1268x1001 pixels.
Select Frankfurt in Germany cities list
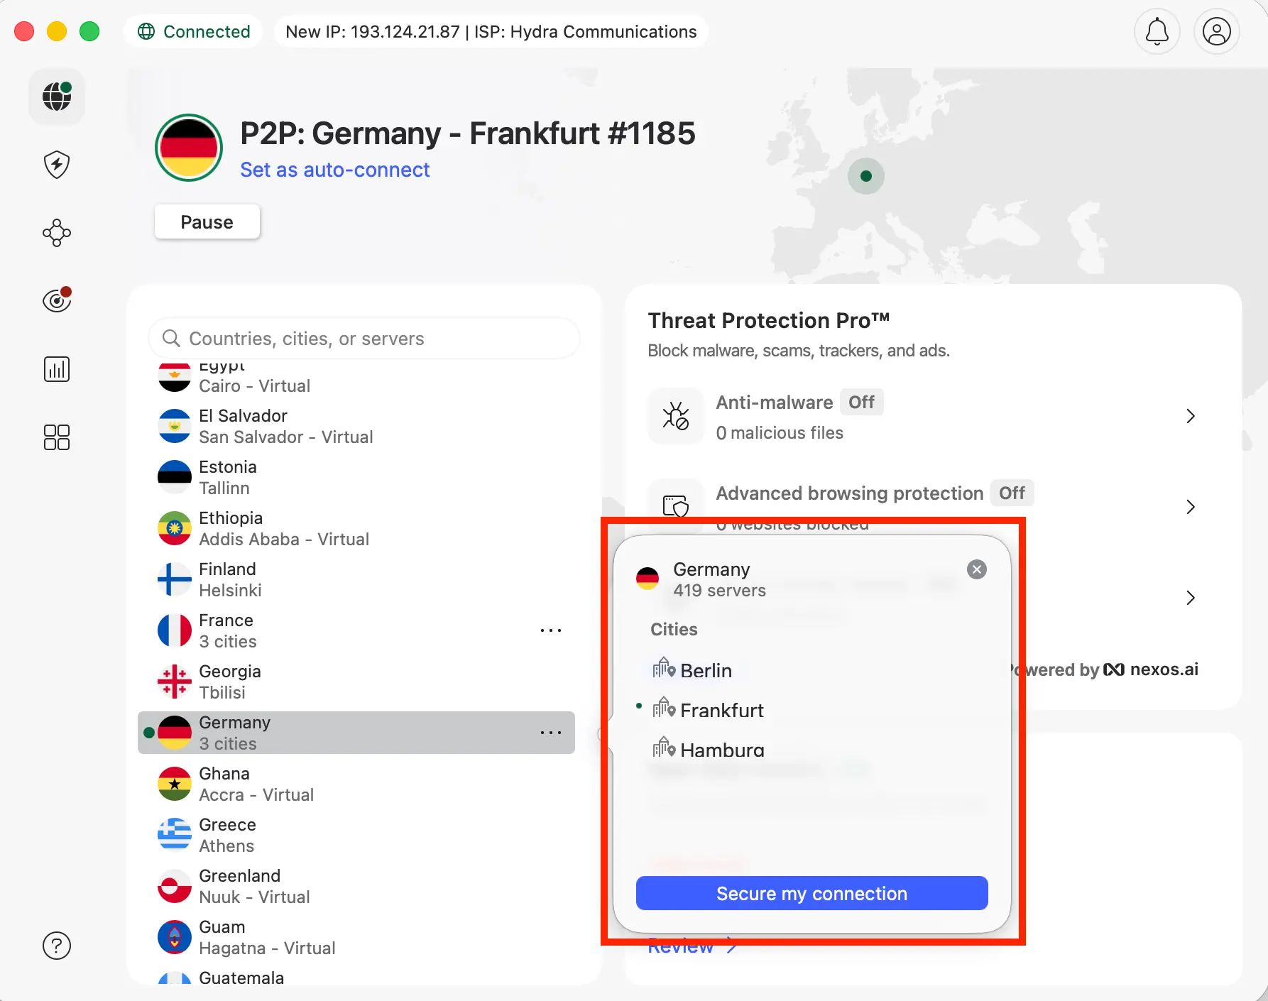coord(721,710)
